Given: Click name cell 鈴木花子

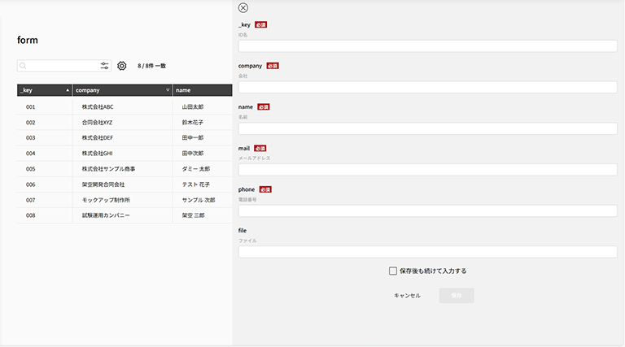Looking at the screenshot, I should click(193, 123).
